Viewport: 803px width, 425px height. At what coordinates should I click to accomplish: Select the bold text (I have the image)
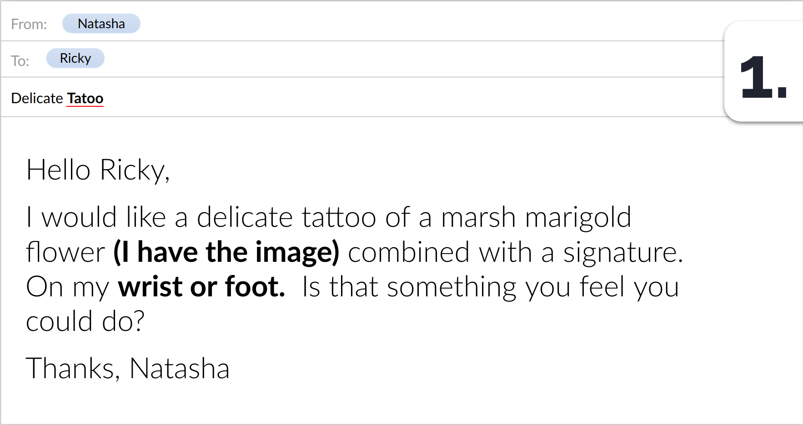click(x=226, y=251)
